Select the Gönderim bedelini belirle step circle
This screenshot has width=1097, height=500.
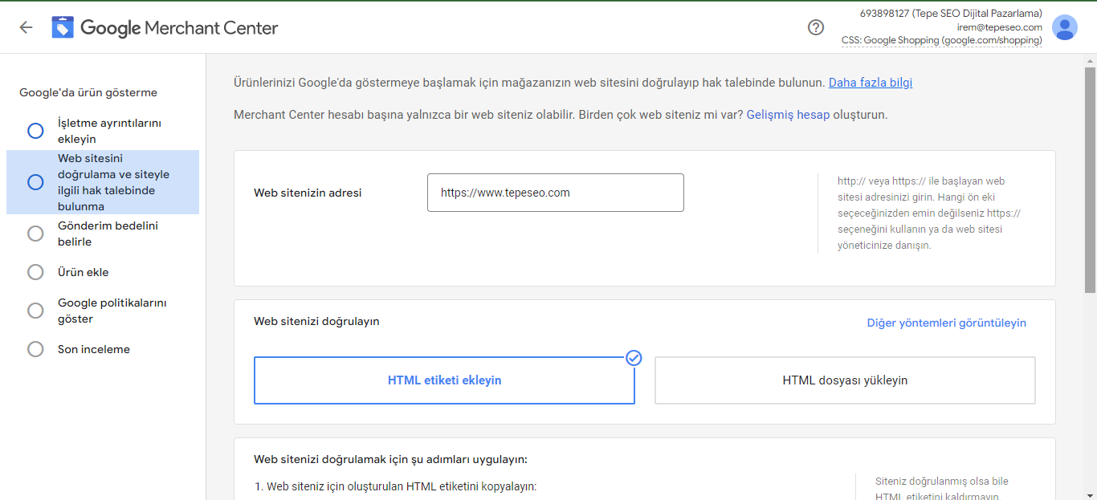(x=35, y=234)
